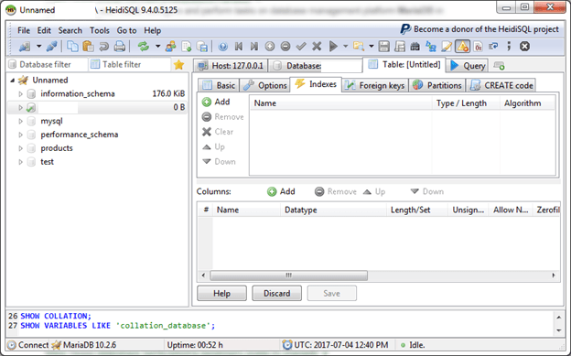Click the connect to server plug icon
571x356 pixels.
coord(25,47)
